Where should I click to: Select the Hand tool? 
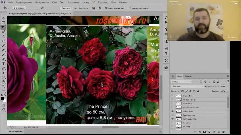3,82
